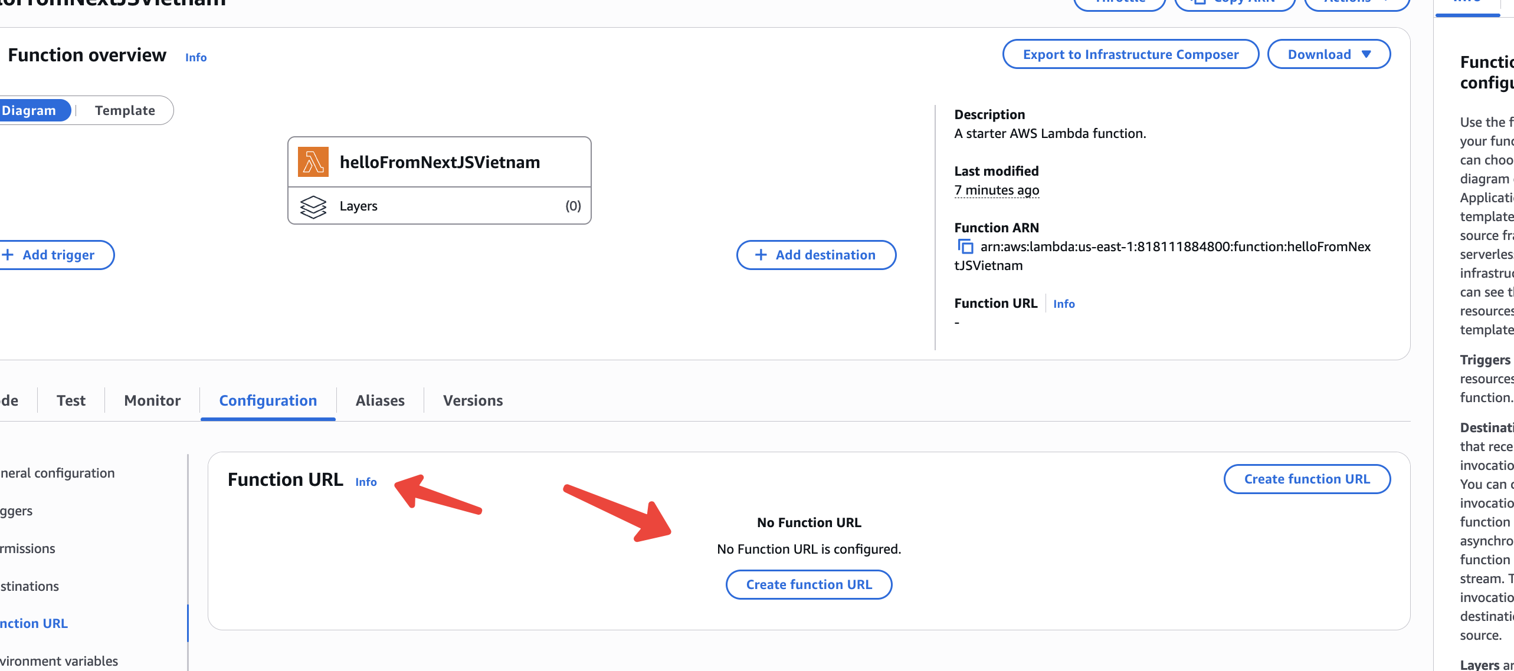The height and width of the screenshot is (671, 1514).
Task: Click the orange Lambda function icon
Action: click(x=313, y=162)
